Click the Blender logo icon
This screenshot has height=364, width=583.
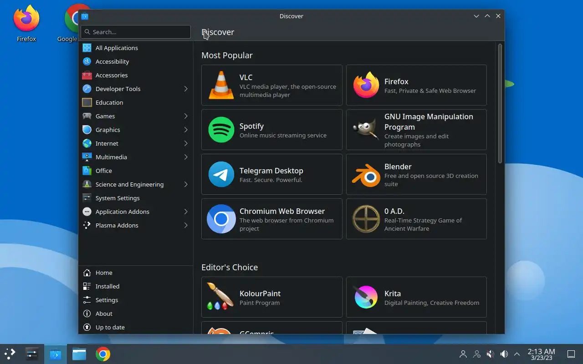(366, 174)
